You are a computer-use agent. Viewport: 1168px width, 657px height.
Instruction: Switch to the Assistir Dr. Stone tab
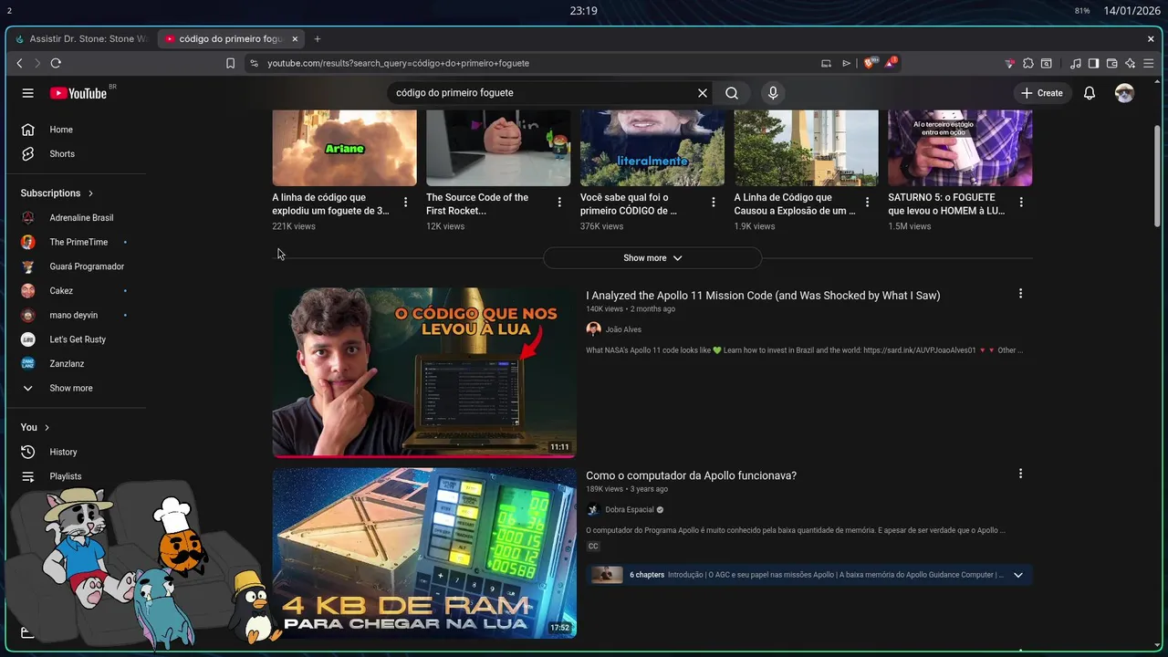pos(80,39)
